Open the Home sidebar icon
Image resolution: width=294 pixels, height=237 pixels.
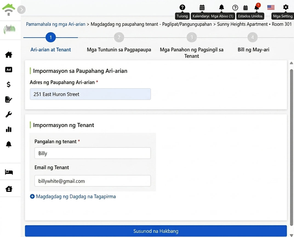[x=8, y=55]
